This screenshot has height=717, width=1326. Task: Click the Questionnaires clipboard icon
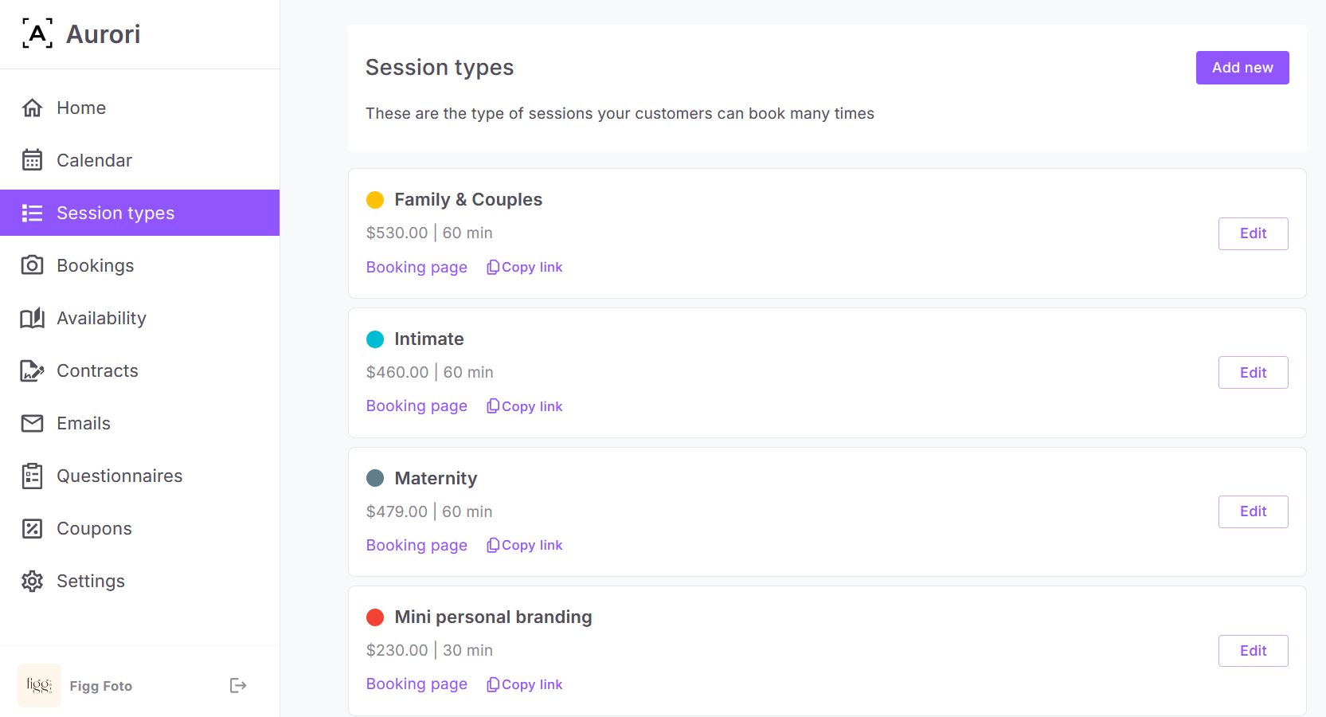(x=32, y=476)
